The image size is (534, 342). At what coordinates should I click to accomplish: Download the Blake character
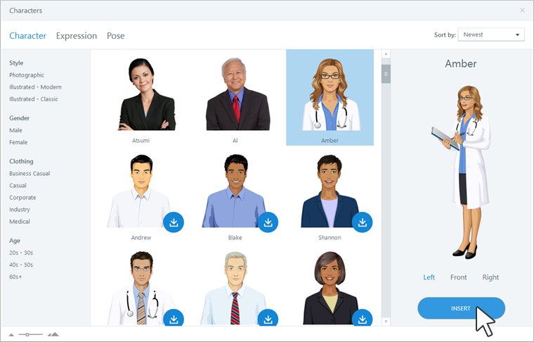268,222
